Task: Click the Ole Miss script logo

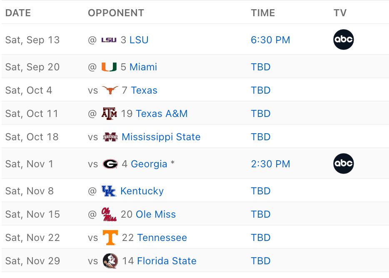Action: (x=109, y=214)
